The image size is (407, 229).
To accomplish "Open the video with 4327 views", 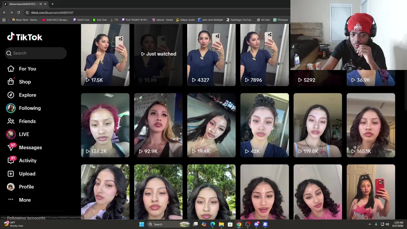I will click(211, 55).
